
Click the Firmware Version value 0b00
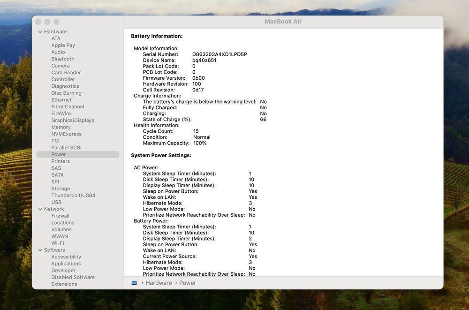point(198,78)
